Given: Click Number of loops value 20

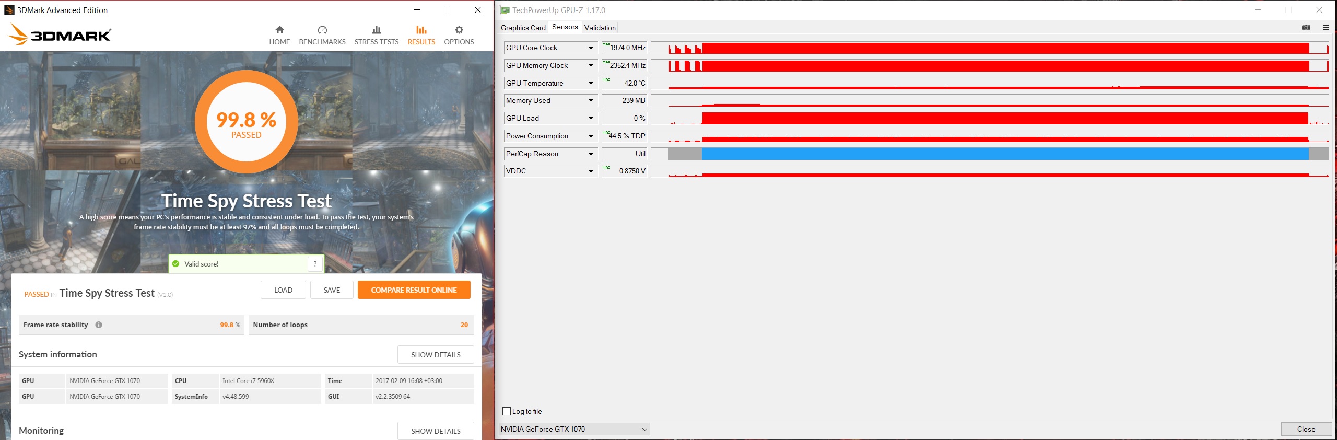Looking at the screenshot, I should [464, 325].
